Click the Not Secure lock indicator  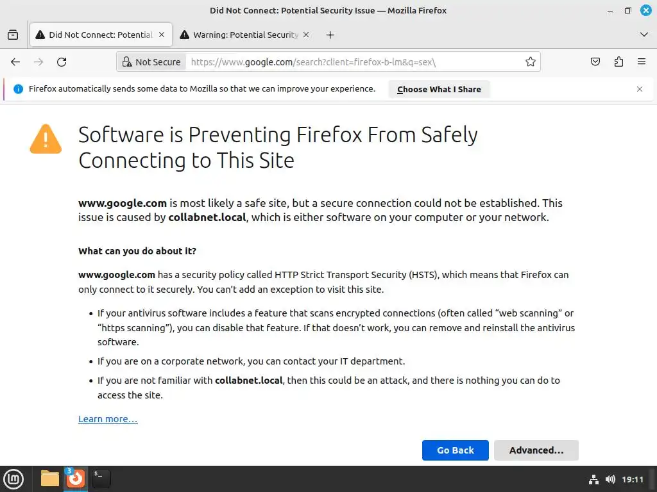[x=151, y=62]
